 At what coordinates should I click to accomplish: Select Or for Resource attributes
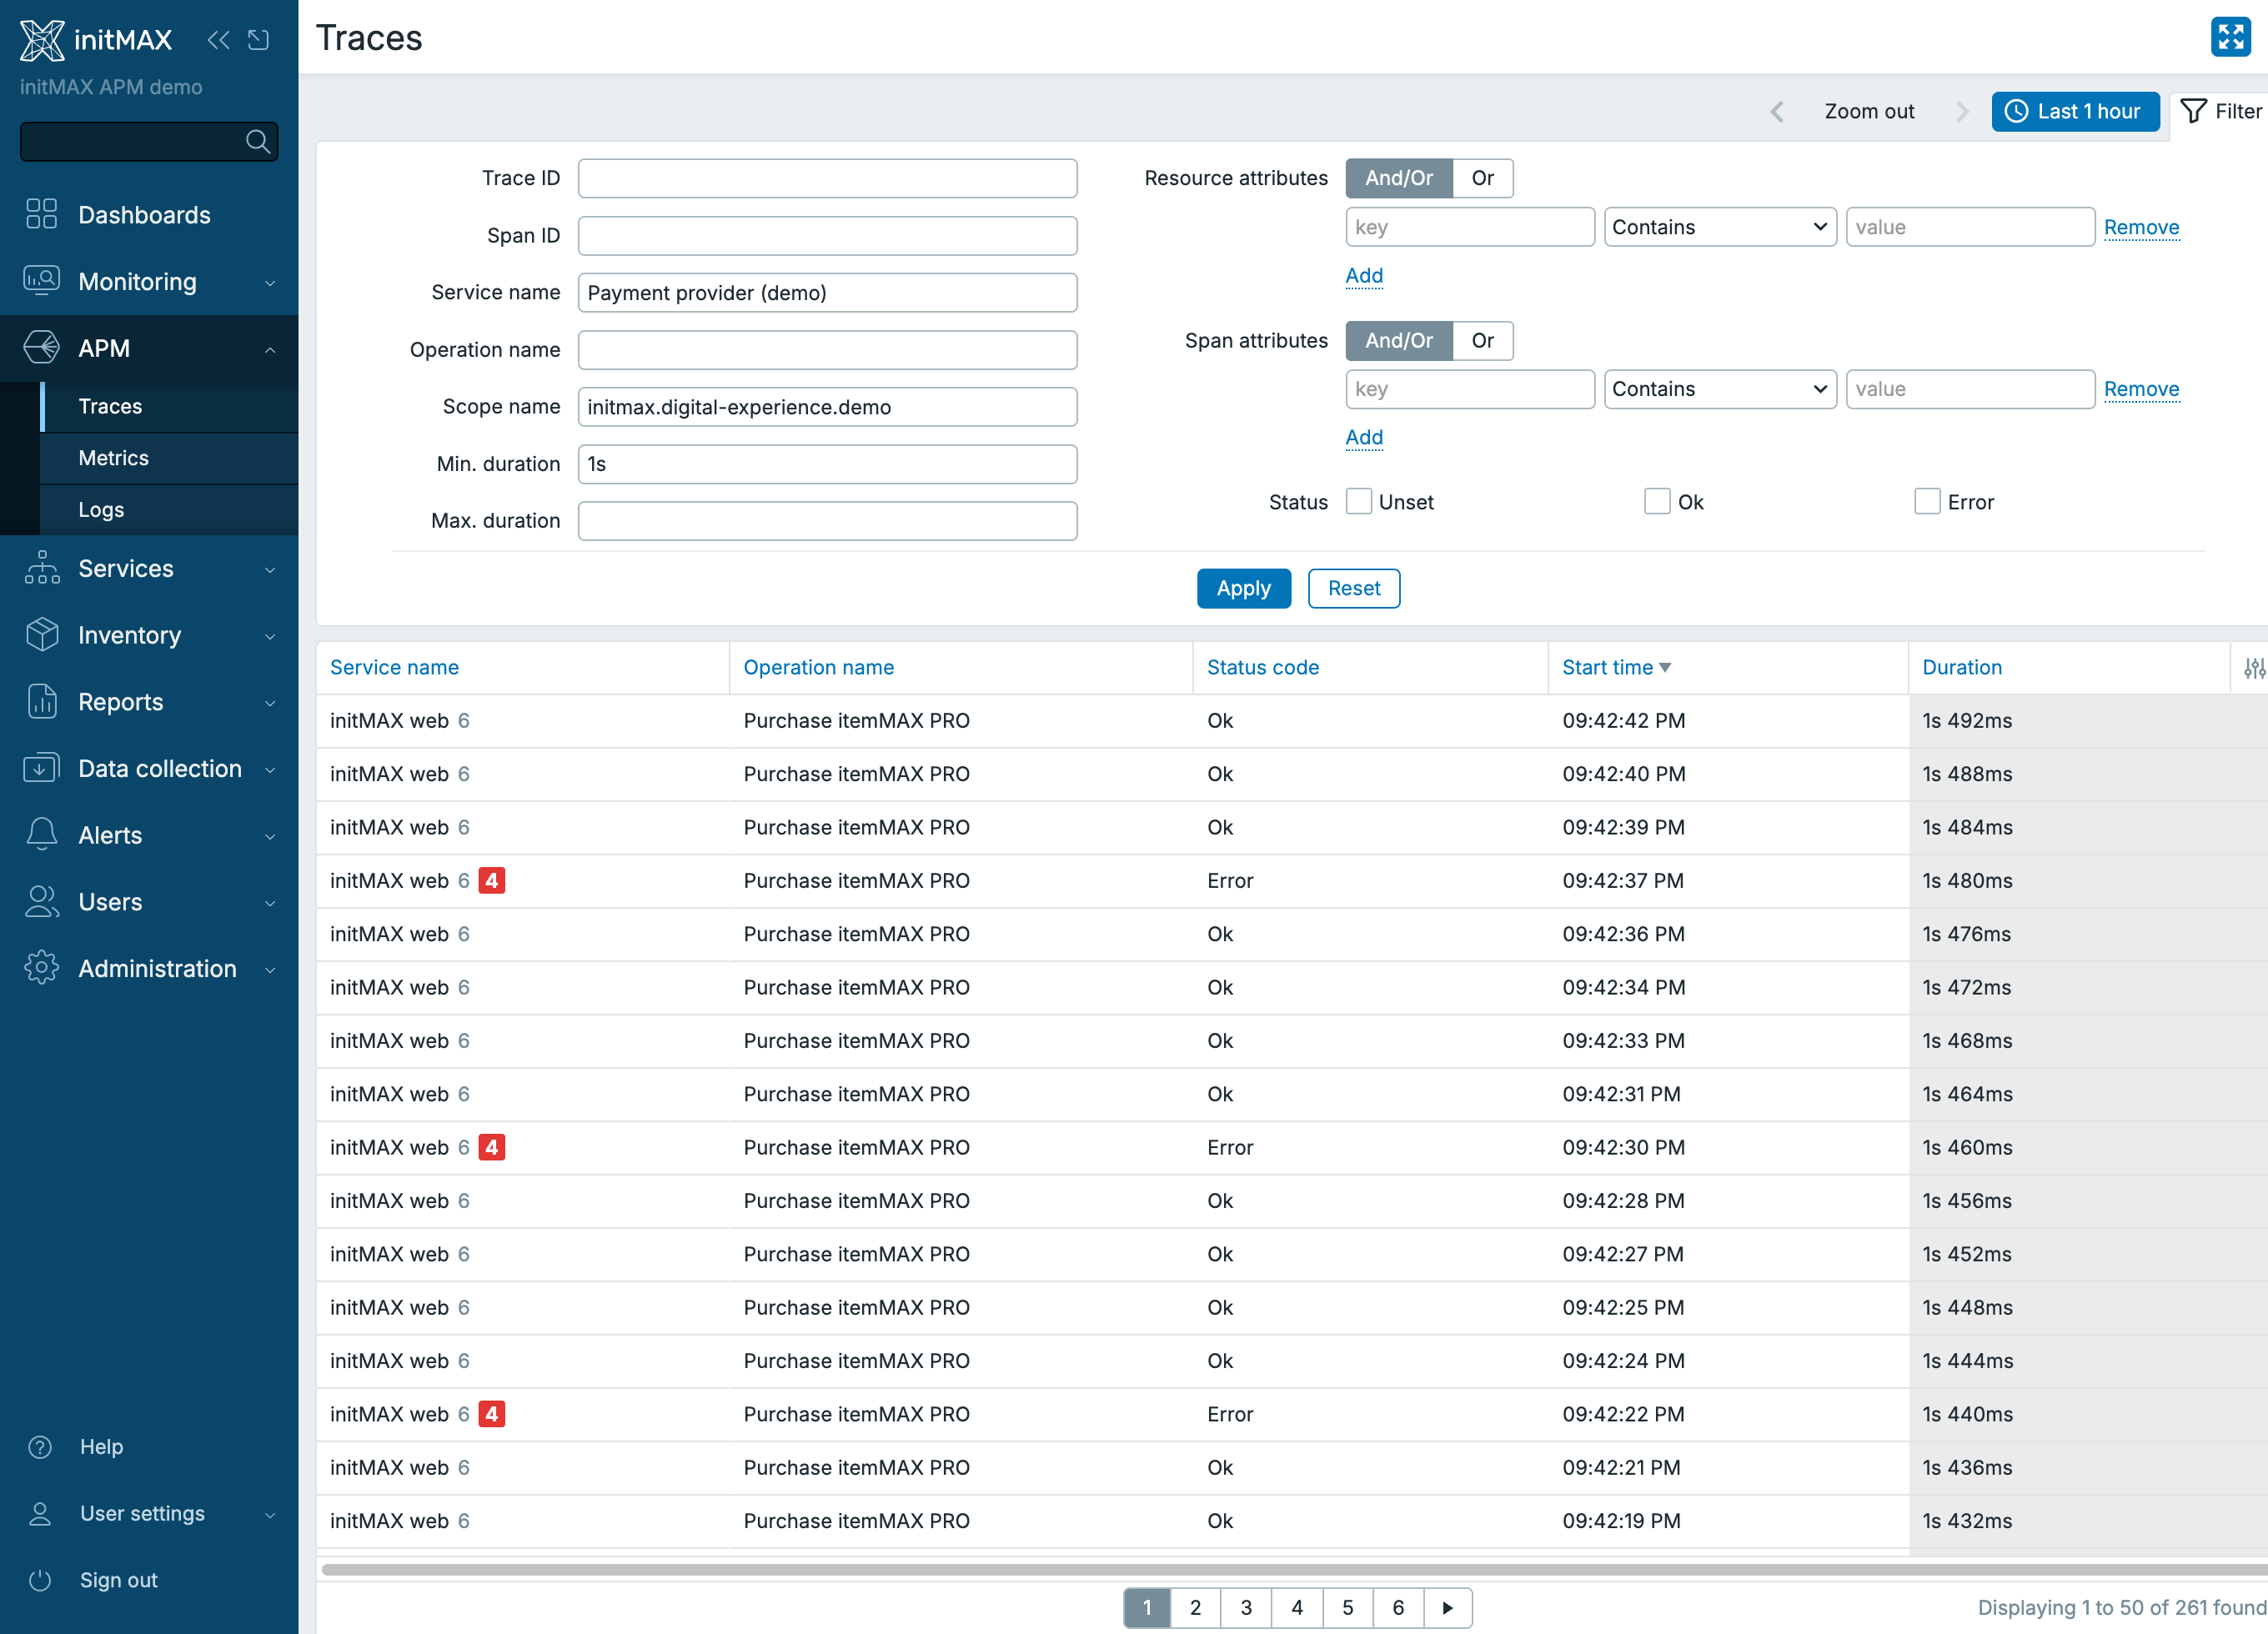click(x=1482, y=178)
